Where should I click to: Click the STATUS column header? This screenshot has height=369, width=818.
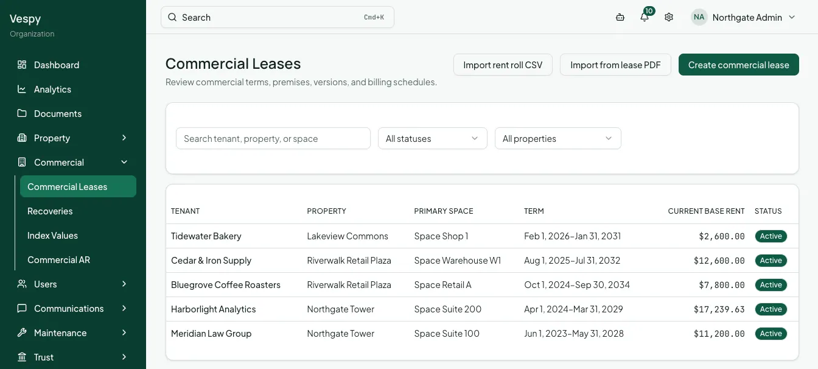tap(768, 211)
